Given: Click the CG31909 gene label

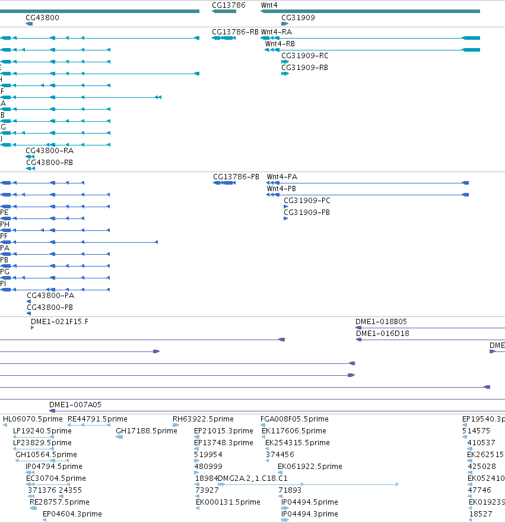Looking at the screenshot, I should 298,18.
